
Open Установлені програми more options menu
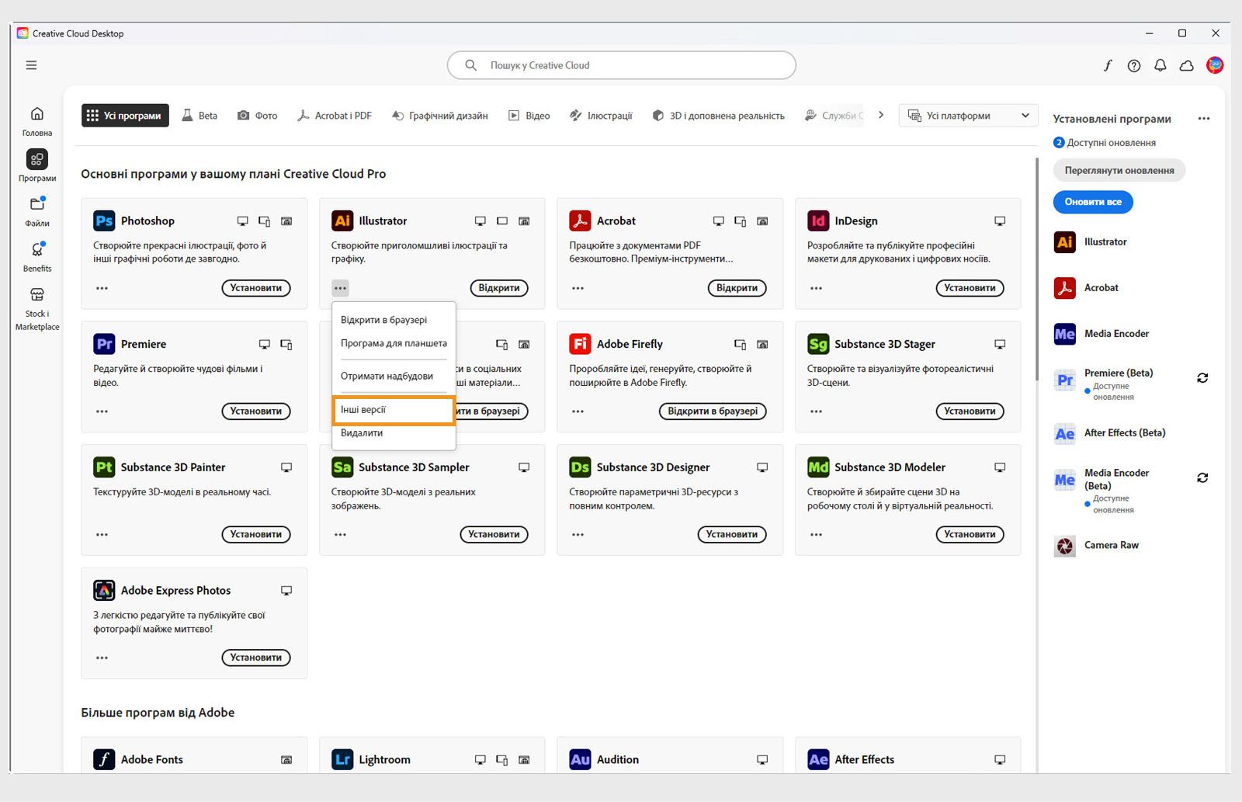click(x=1203, y=119)
